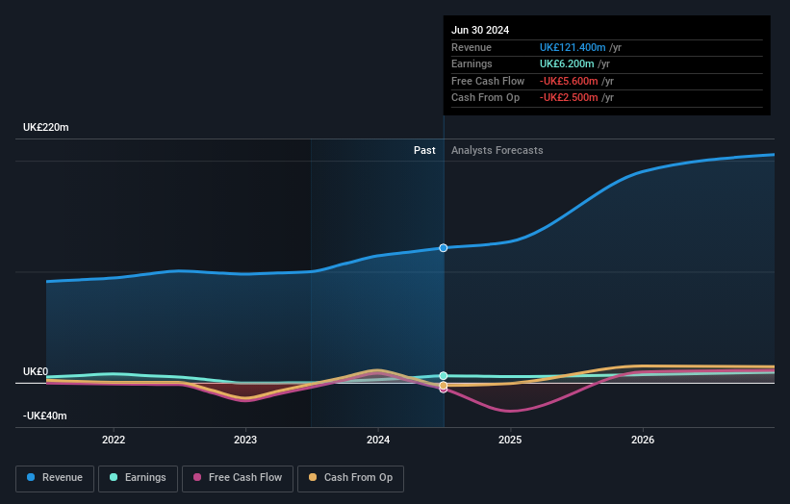Click the Analysts Forecasts label
Screen dimensions: 790x504
pos(497,150)
